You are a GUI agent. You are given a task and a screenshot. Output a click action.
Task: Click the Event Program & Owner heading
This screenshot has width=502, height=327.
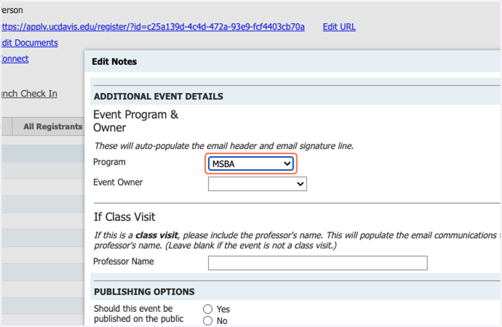136,121
